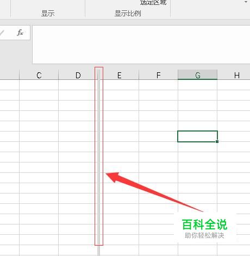Select column D header
The height and width of the screenshot is (256, 250).
tap(78, 75)
